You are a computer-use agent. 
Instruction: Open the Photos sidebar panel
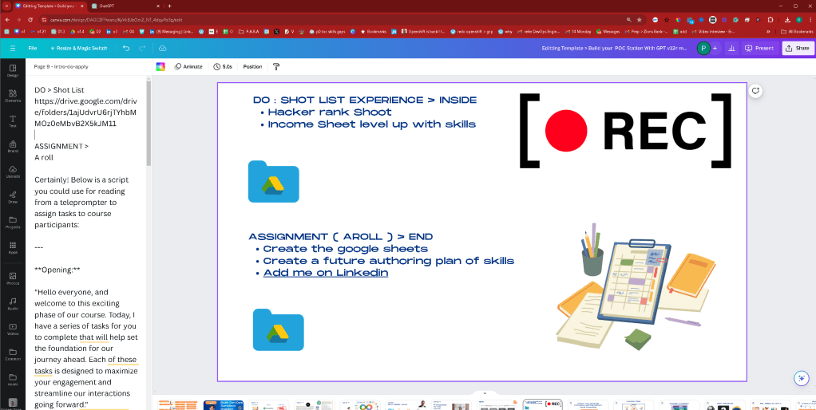pyautogui.click(x=13, y=278)
